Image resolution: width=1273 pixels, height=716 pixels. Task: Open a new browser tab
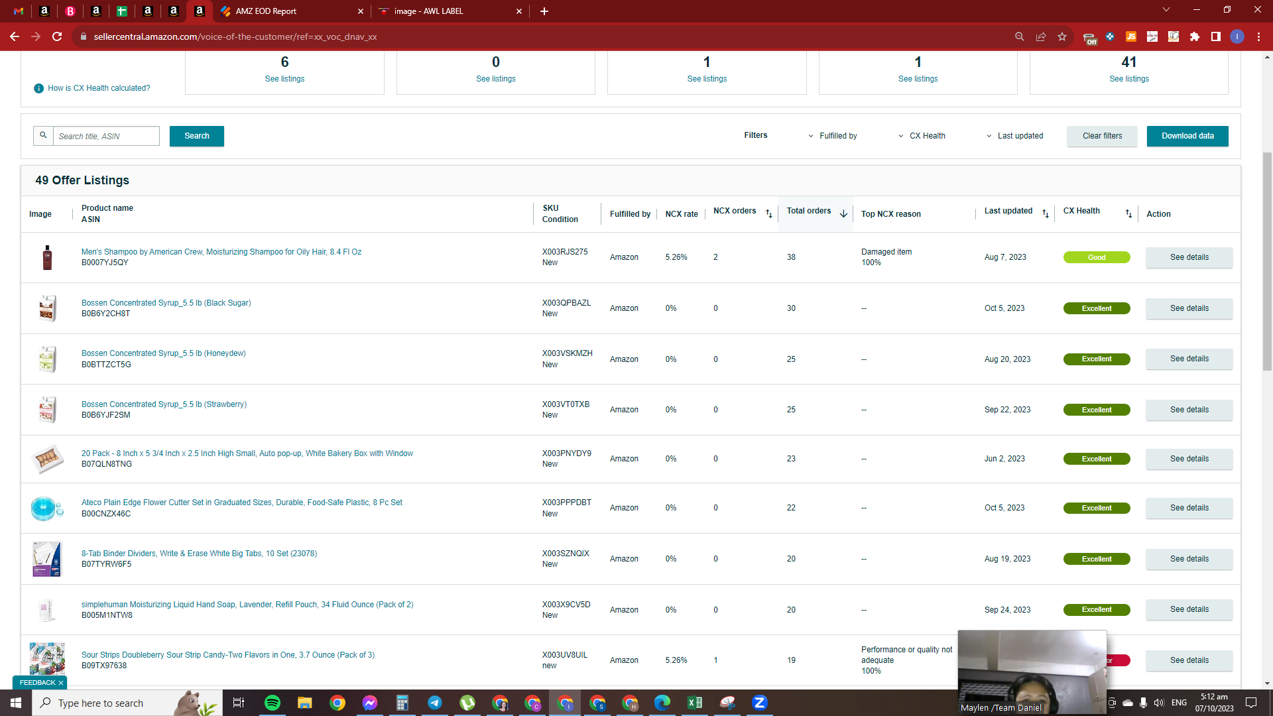(x=544, y=11)
